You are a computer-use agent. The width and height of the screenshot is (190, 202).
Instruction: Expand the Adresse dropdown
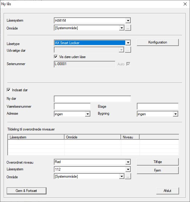[88, 114]
